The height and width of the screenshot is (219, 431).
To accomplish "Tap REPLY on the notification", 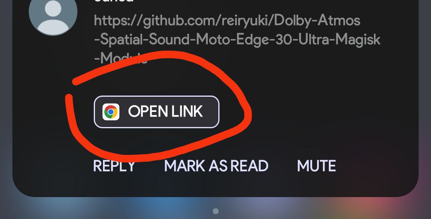I will click(114, 166).
